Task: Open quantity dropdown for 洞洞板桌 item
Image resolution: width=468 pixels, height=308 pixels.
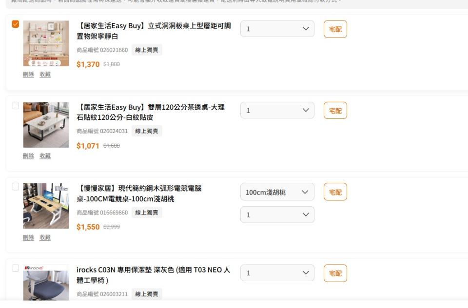Action: point(277,29)
